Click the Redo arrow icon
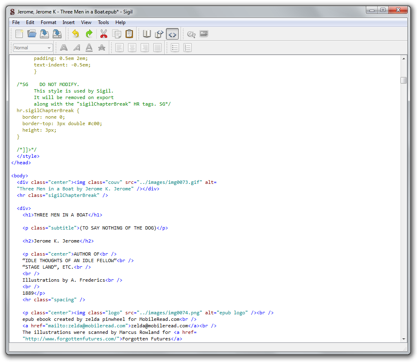Image resolution: width=418 pixels, height=362 pixels. (x=88, y=34)
